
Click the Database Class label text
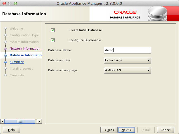coord(60,60)
